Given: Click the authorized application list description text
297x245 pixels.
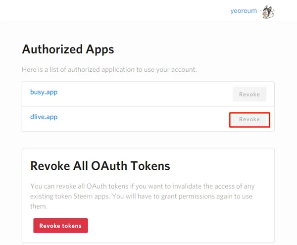Looking at the screenshot, I should click(x=109, y=70).
